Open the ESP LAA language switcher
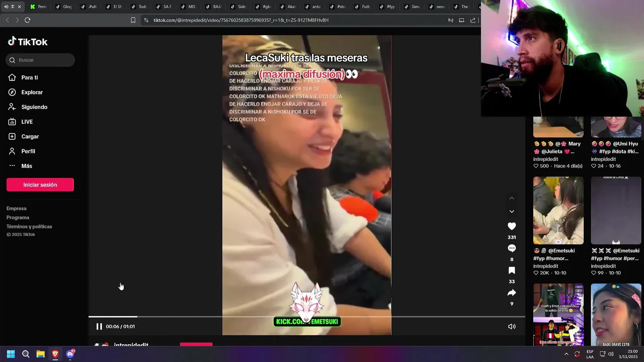The width and height of the screenshot is (644, 362). tap(590, 354)
